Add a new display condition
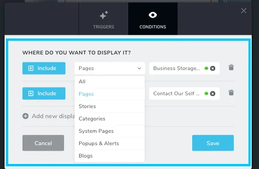This screenshot has height=169, width=259. (x=49, y=116)
